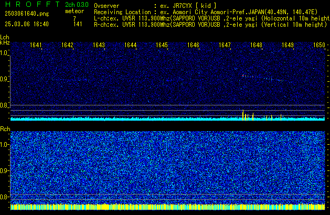Click the Rch 0.8 kHz axis label

click(4, 197)
